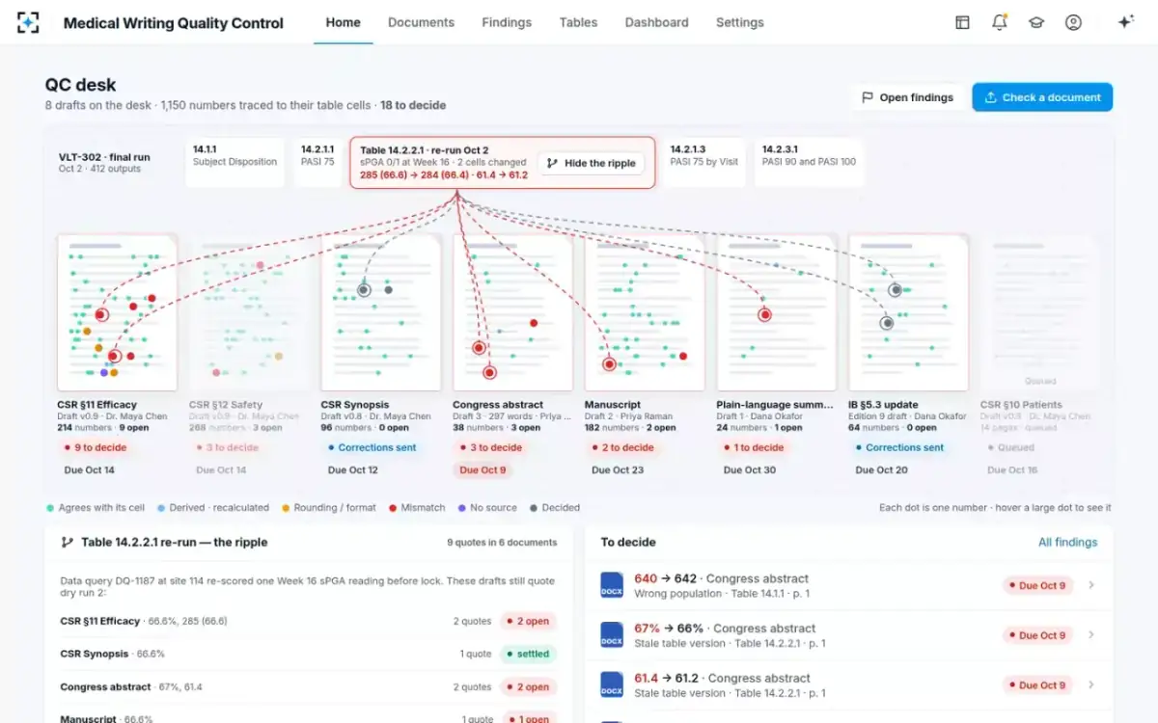The image size is (1158, 723).
Task: Select the 14.1.1 Subject Disposition table chip
Action: click(234, 162)
